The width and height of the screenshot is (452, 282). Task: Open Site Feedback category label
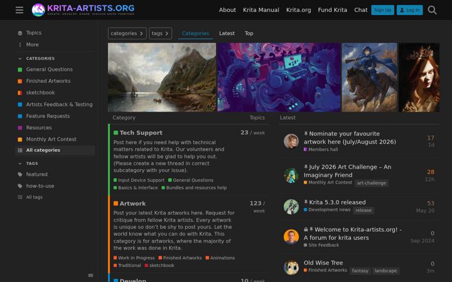point(321,245)
